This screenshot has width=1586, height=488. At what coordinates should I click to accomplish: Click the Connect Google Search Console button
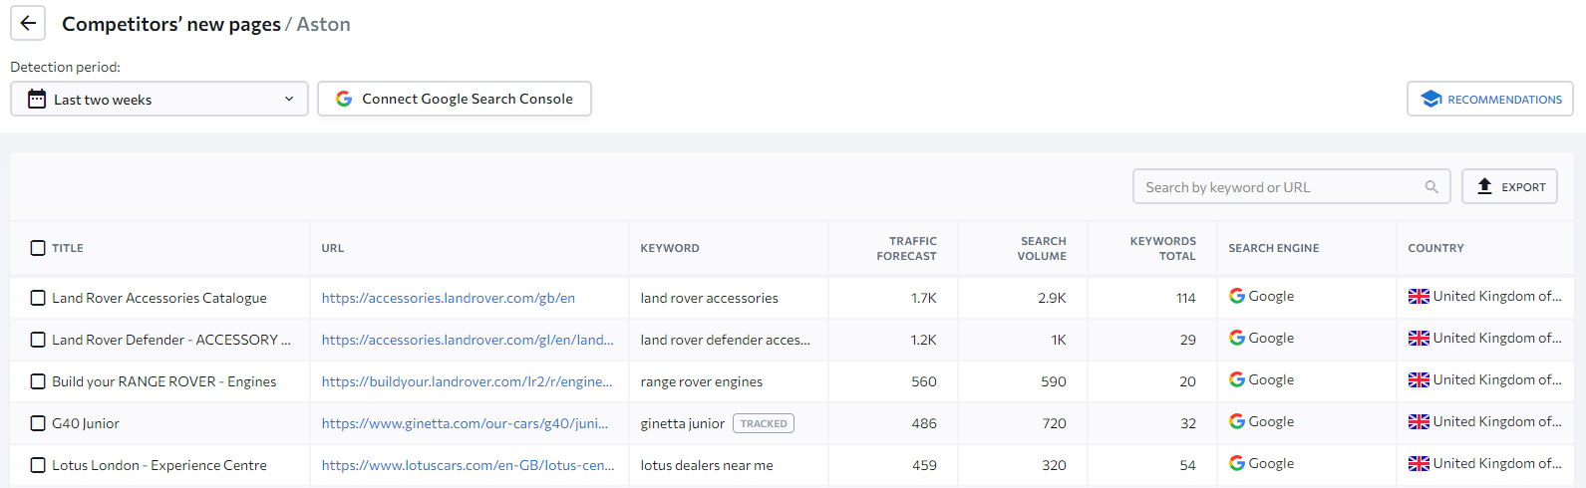pos(455,99)
